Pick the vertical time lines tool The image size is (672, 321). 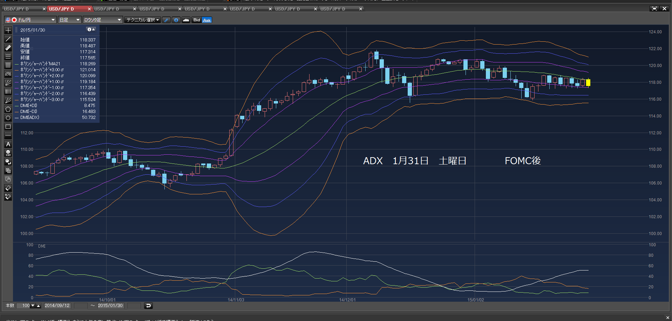[x=8, y=92]
